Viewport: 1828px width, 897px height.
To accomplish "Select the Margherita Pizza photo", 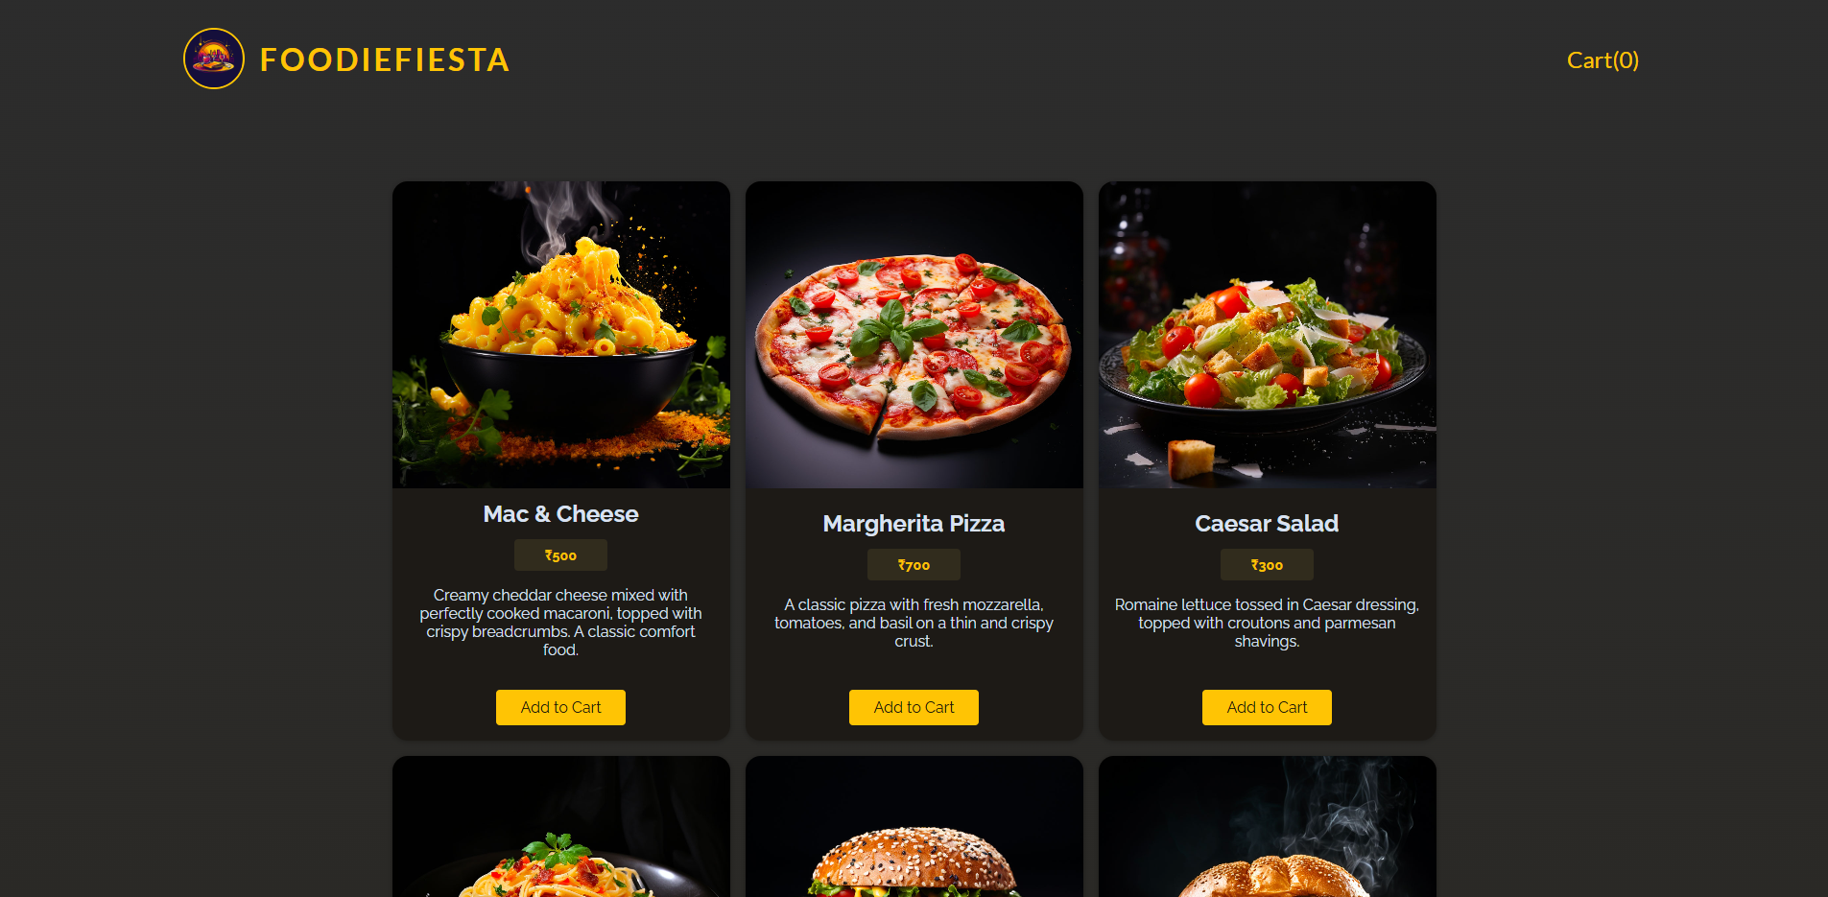I will (914, 335).
